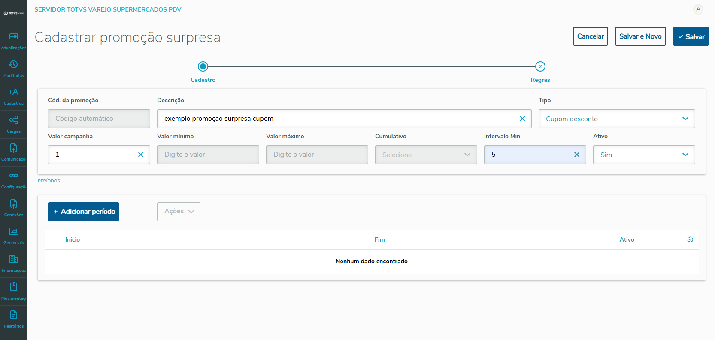Select the Cadastro step
This screenshot has height=340, width=715.
203,67
